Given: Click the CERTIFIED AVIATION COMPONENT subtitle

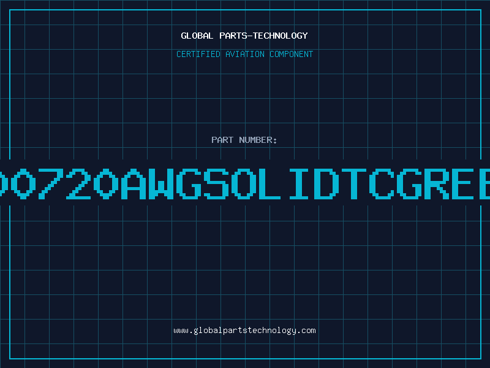Looking at the screenshot, I should 244,54.
